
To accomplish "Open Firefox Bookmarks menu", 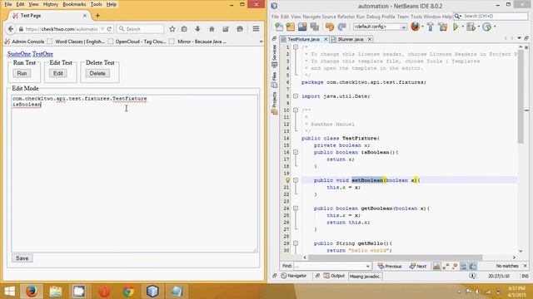I will 74,4.
